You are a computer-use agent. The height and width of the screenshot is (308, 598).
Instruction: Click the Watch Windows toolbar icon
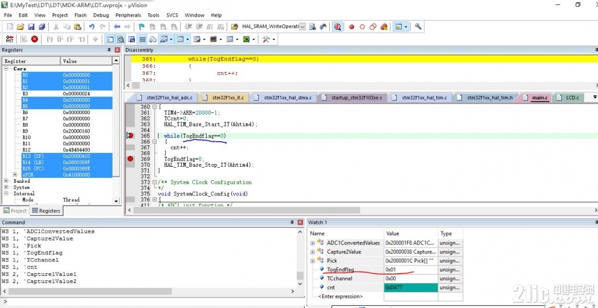[163, 39]
